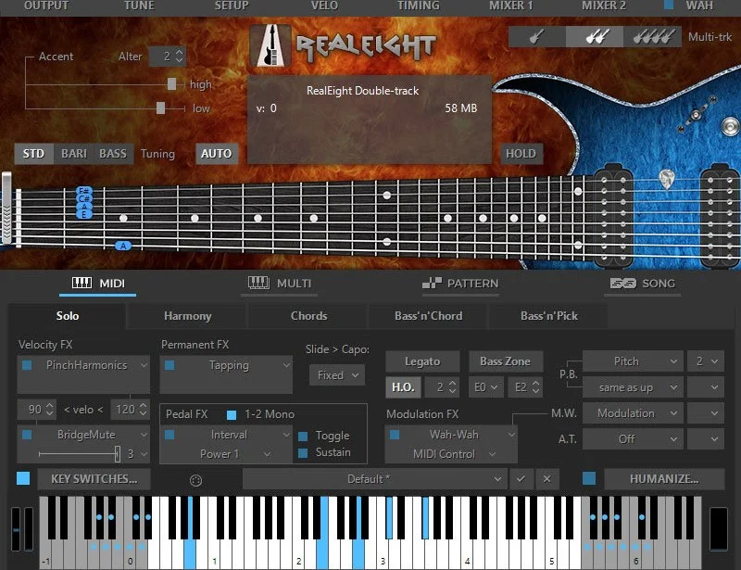741x570 pixels.
Task: Enable the Toggle checkbox in Pedal FX
Action: 303,436
